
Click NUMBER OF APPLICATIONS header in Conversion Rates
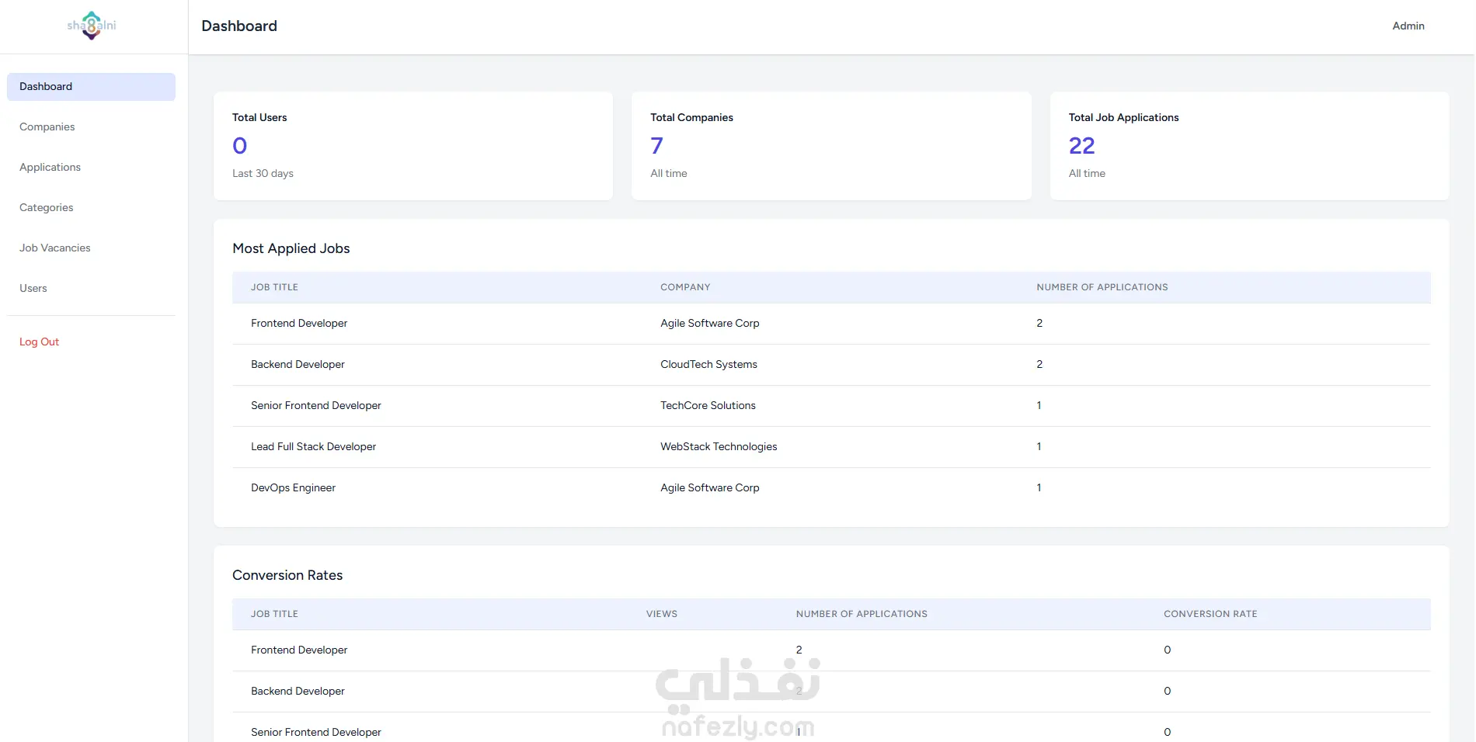coord(862,614)
